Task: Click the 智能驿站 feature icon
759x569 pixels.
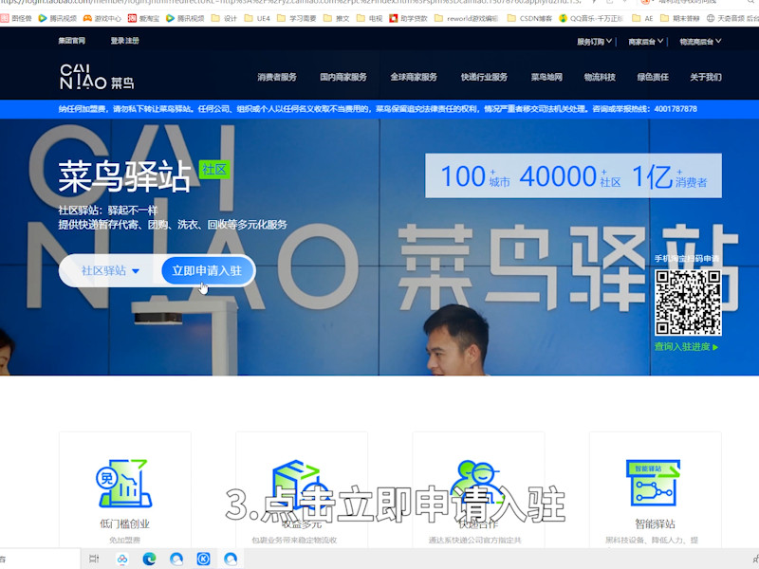Action: tap(653, 483)
